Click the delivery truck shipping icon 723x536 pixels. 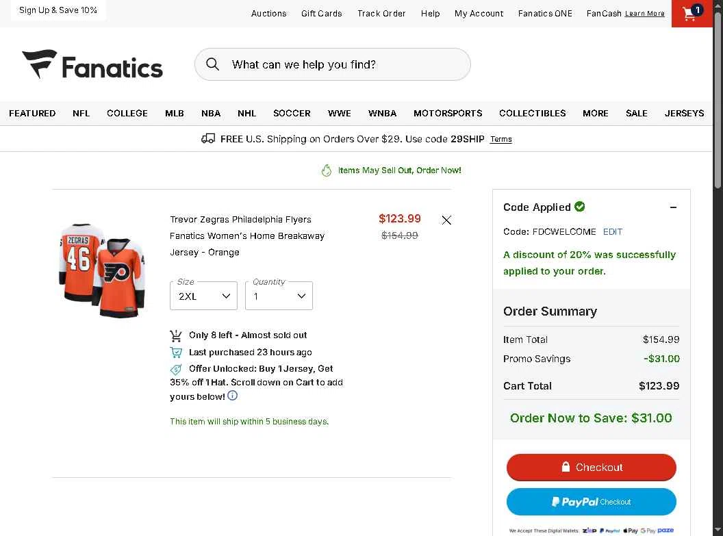click(208, 139)
